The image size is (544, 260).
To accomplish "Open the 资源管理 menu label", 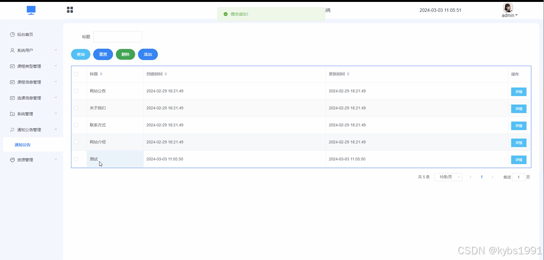I will (25, 160).
